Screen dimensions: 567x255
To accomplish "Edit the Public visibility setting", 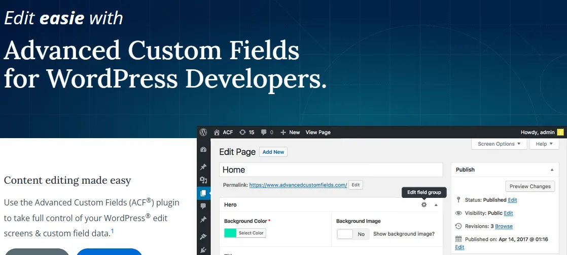I will coord(508,213).
